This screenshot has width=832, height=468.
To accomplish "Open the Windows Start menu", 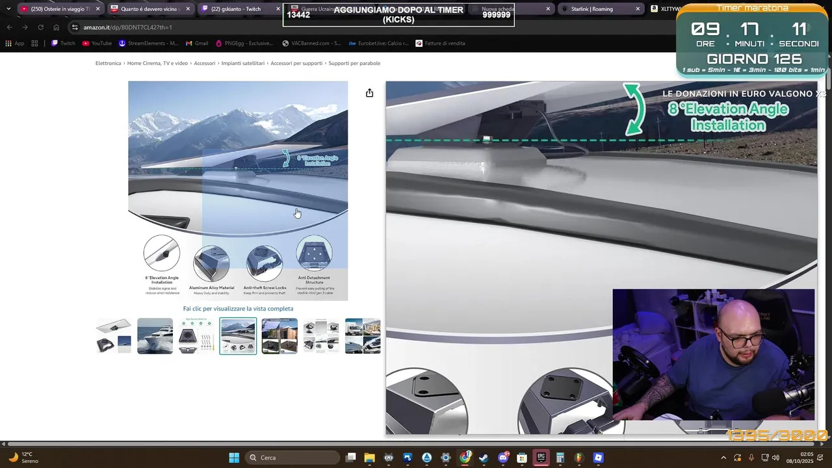I will coord(234,458).
